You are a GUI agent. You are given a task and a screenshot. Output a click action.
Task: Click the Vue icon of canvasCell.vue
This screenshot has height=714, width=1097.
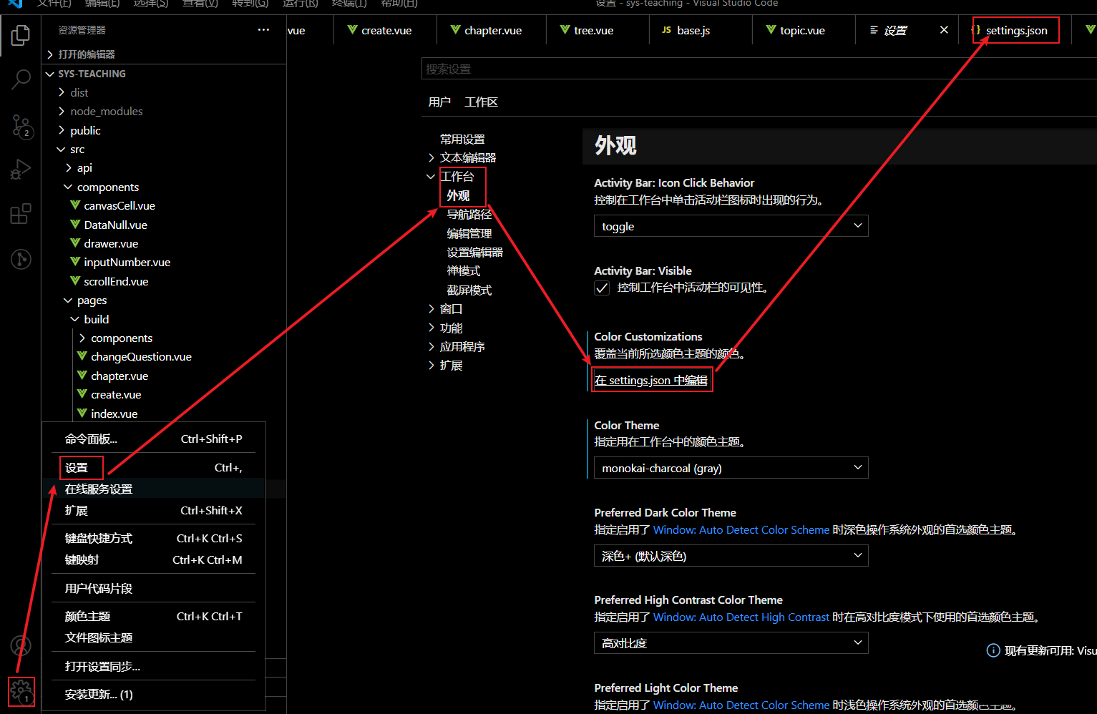tap(75, 205)
